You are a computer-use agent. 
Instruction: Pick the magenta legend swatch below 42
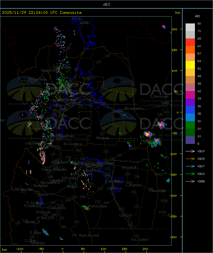pos(190,95)
